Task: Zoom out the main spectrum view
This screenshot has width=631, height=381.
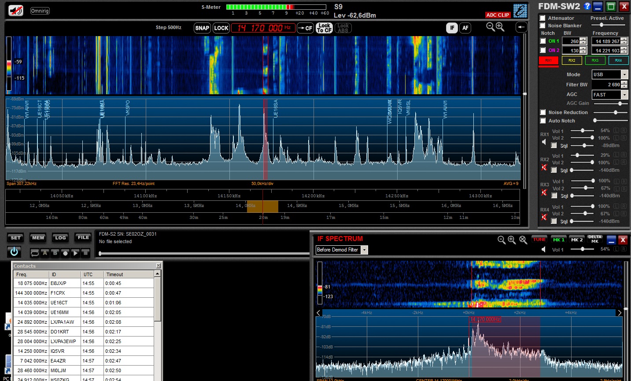Action: pyautogui.click(x=490, y=27)
